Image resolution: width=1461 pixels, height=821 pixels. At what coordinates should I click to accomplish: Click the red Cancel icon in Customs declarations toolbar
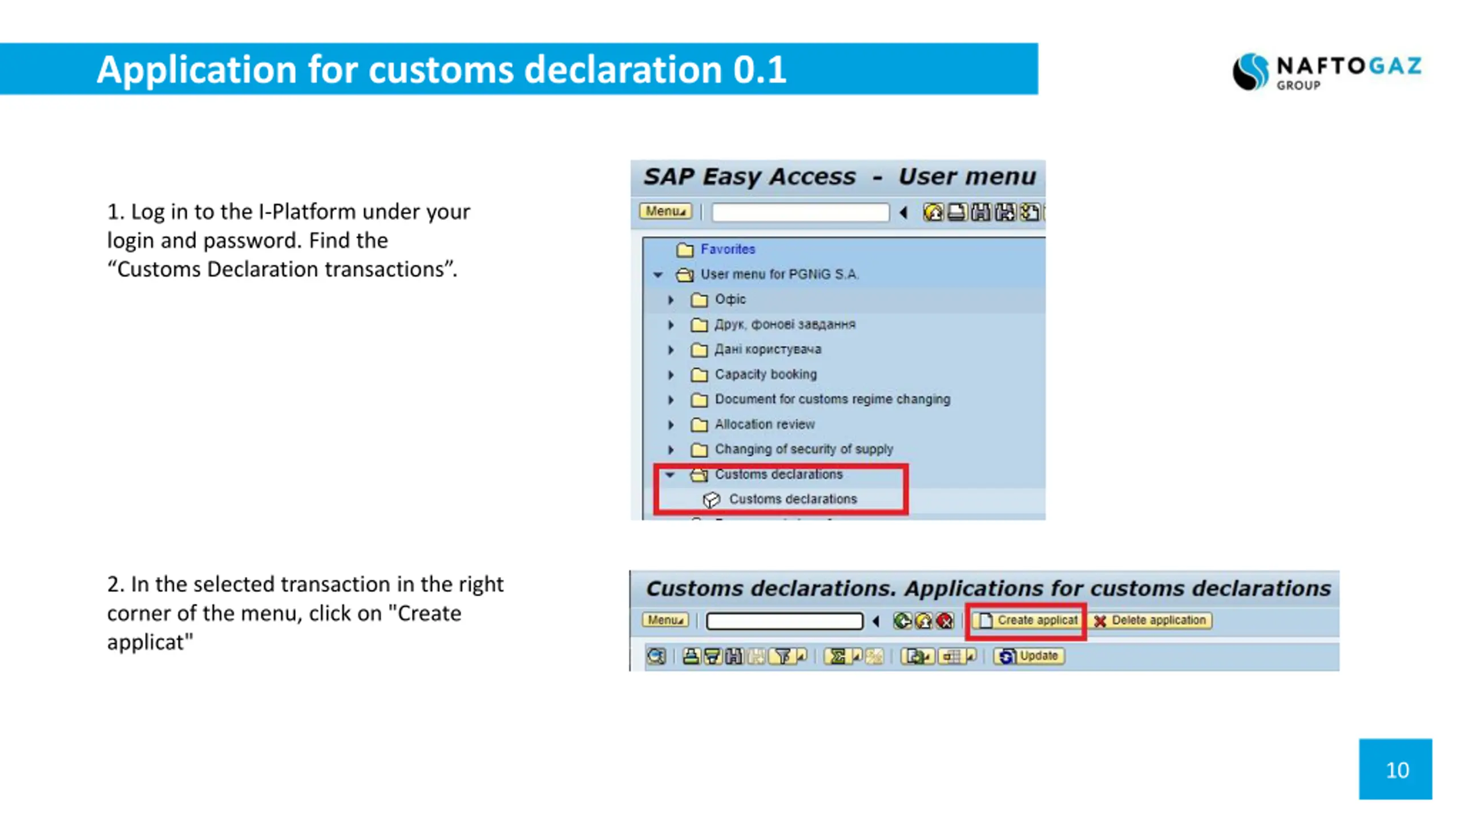coord(945,620)
